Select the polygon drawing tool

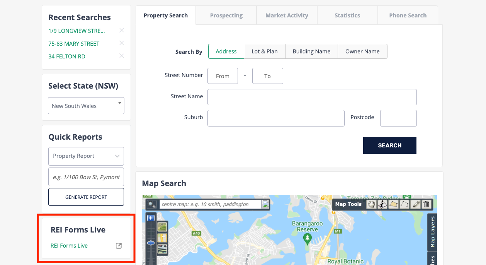tap(393, 204)
